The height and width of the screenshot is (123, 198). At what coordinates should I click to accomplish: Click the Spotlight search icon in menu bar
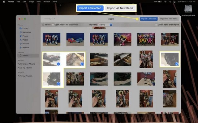(x=170, y=2)
